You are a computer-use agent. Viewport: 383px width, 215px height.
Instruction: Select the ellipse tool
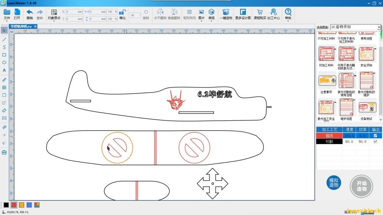(4, 63)
